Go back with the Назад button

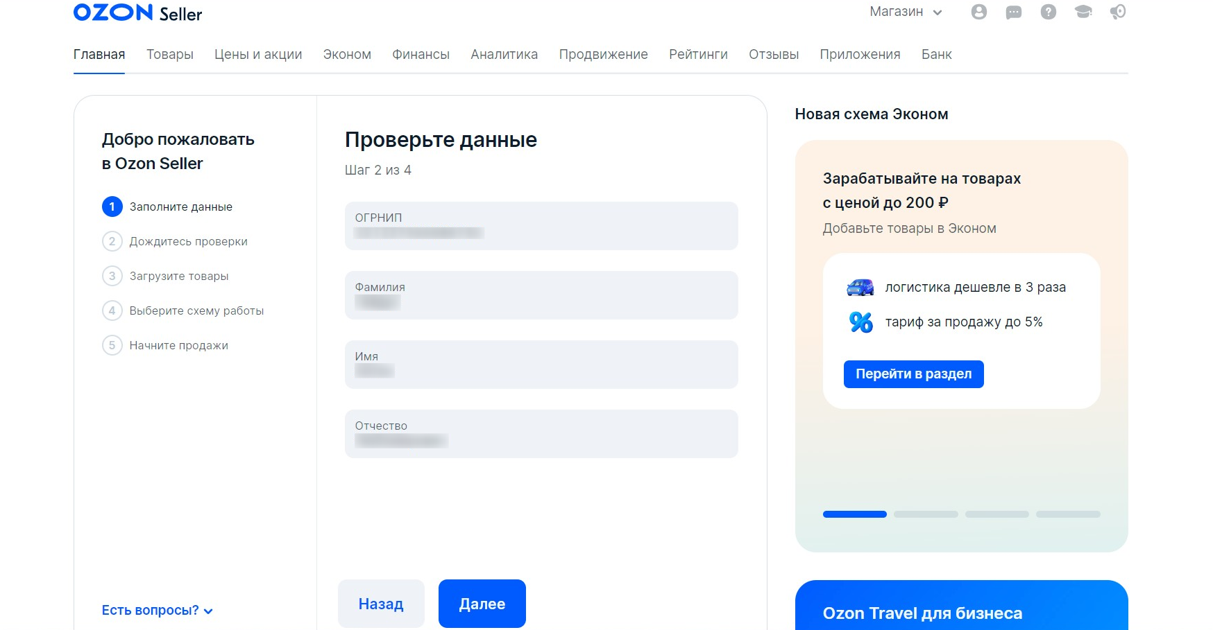tap(381, 604)
